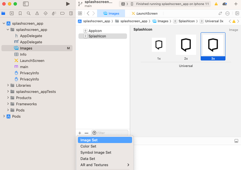This screenshot has width=241, height=170.
Task: Click the asset Filter field
Action: pyautogui.click(x=110, y=133)
